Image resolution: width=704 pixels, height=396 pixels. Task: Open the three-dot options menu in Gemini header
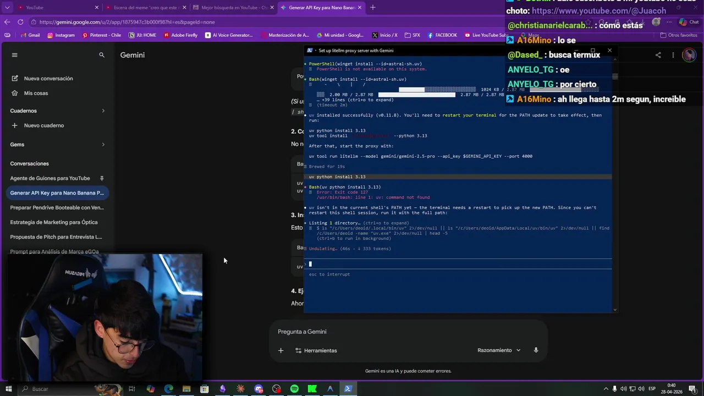pos(673,55)
